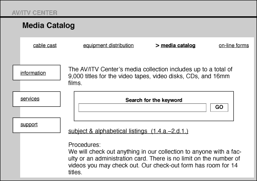257x181 pixels.
Task: Click the GO search button
Action: pyautogui.click(x=219, y=108)
